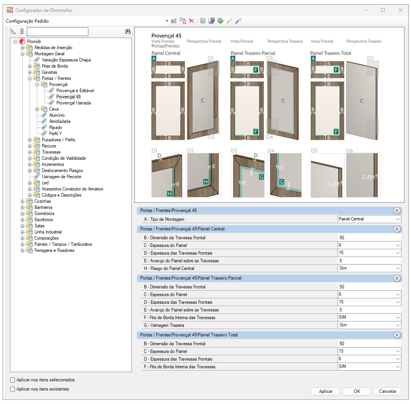The height and width of the screenshot is (404, 411).
Task: Expand the 'Cozinhas' tree node
Action: tap(23, 201)
